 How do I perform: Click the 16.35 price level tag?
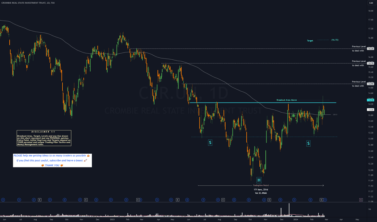pyautogui.click(x=371, y=49)
